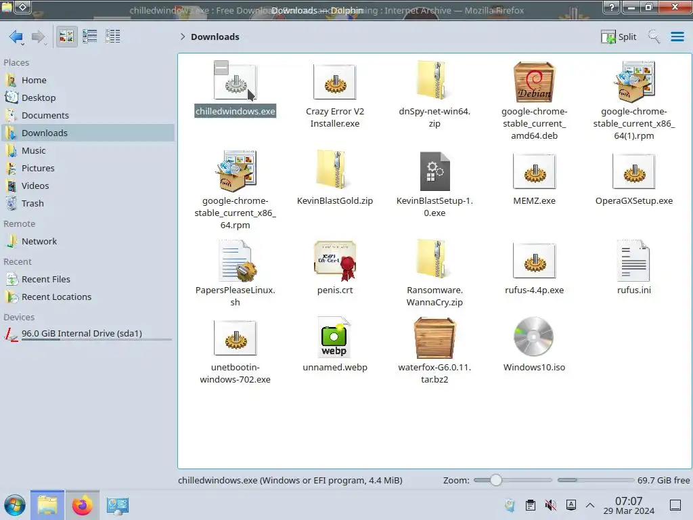Open Music in Places sidebar

point(87,151)
